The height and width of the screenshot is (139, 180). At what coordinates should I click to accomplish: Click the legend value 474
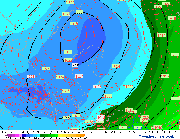pyautogui.click(x=8, y=138)
